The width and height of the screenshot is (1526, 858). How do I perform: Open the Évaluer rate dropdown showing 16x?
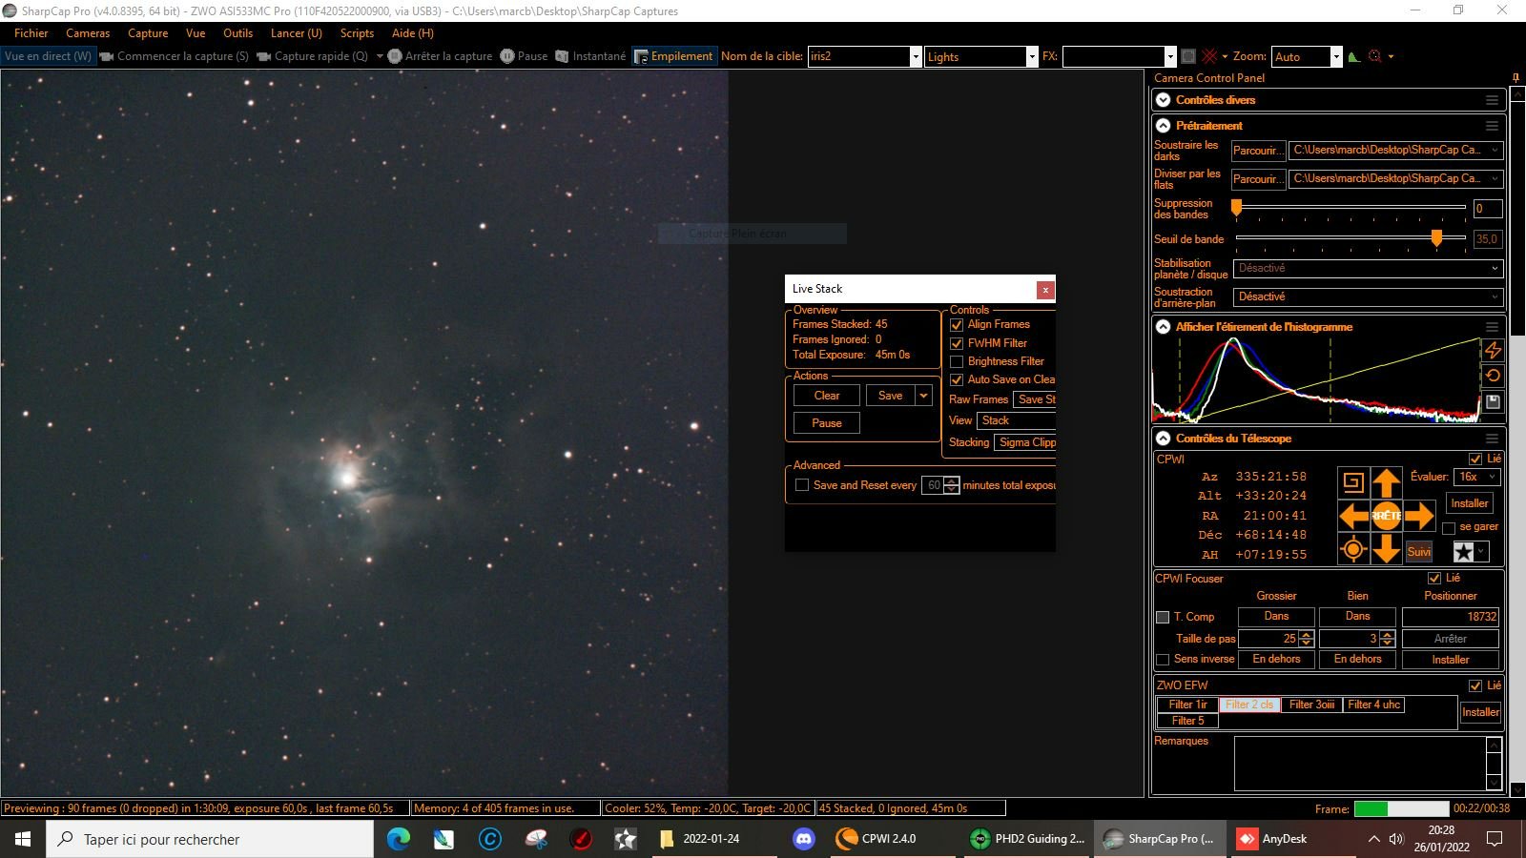[x=1477, y=477]
